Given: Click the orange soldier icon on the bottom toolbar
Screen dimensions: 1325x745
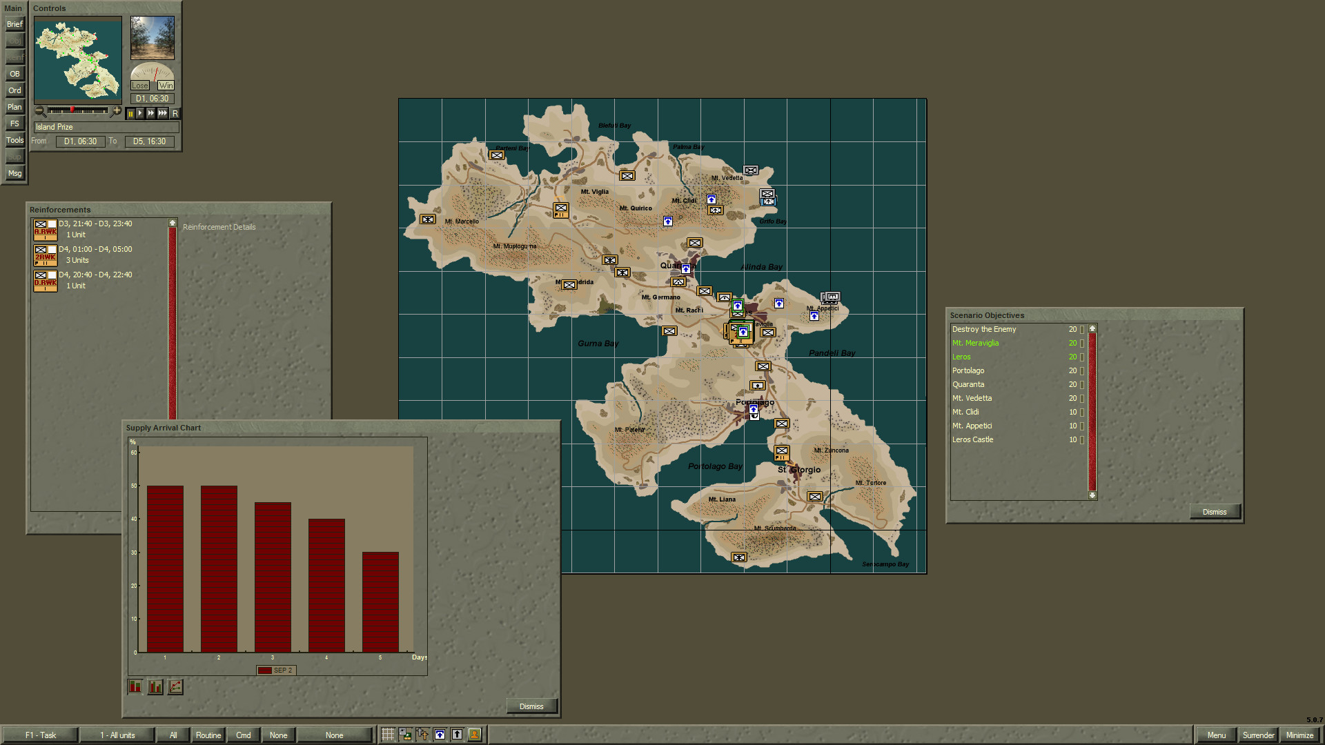Looking at the screenshot, I should coord(474,734).
